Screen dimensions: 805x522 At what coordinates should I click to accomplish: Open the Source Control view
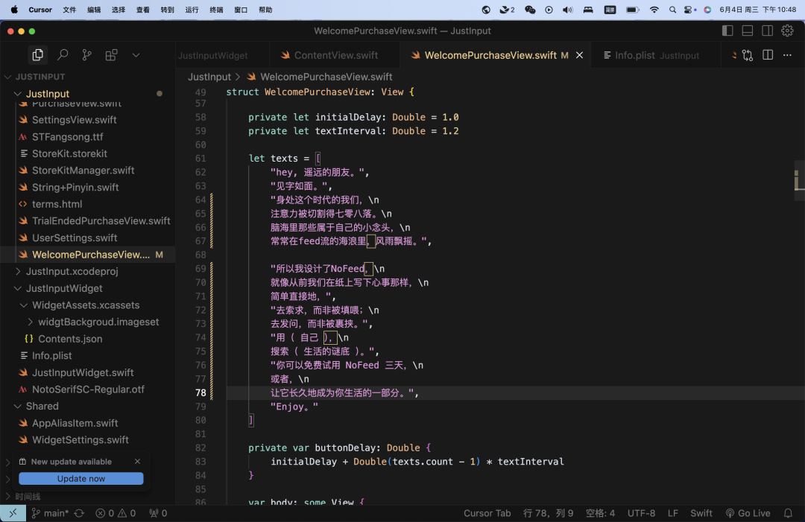click(x=87, y=55)
